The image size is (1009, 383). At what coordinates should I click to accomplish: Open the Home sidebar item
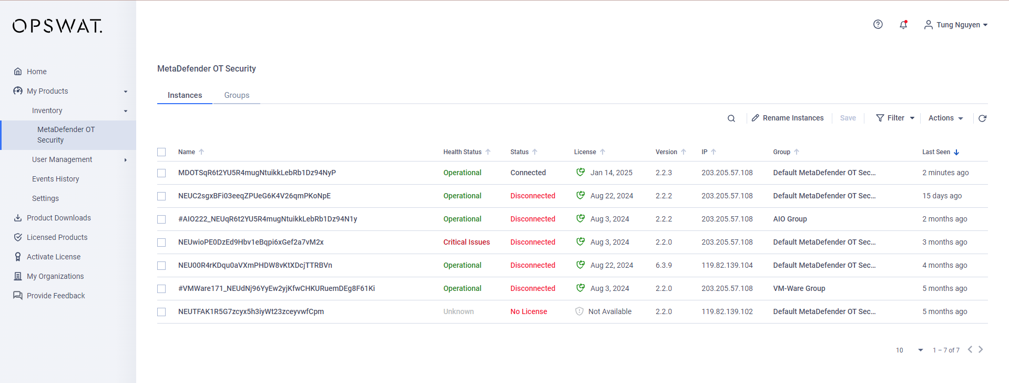pyautogui.click(x=37, y=72)
